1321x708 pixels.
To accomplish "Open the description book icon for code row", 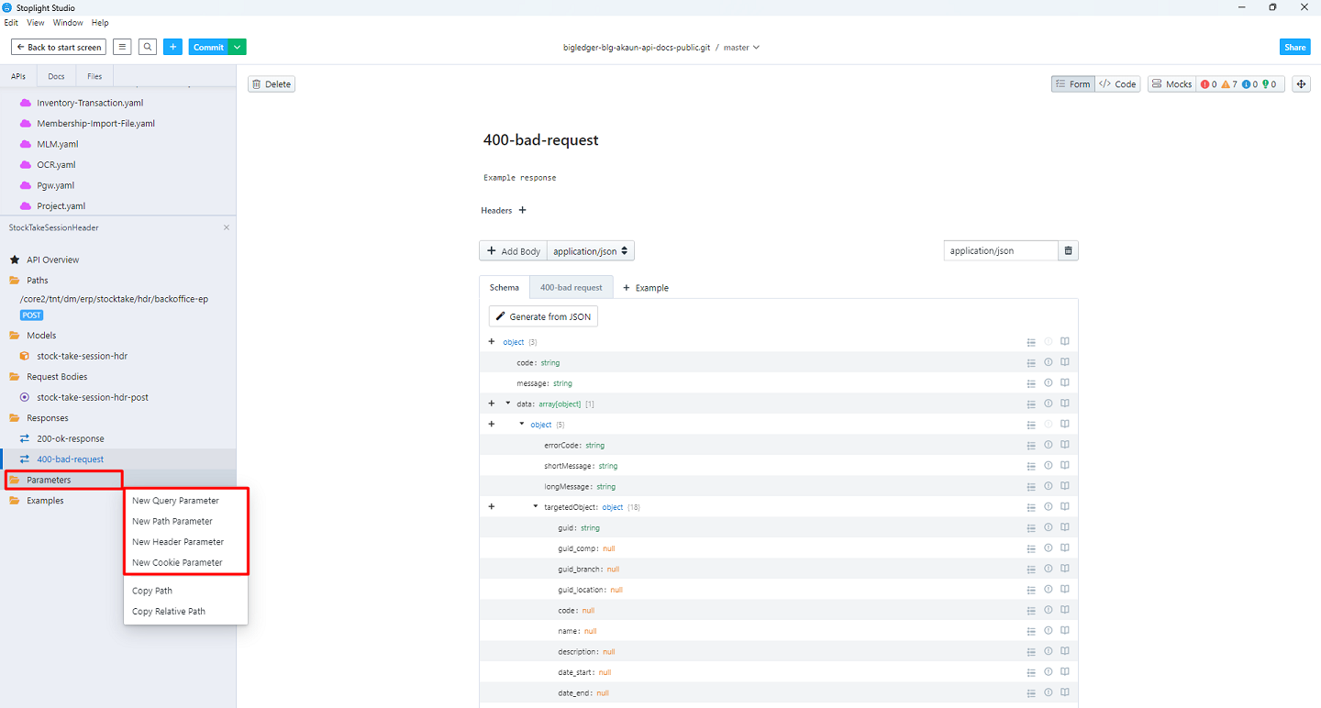I will [x=1065, y=362].
